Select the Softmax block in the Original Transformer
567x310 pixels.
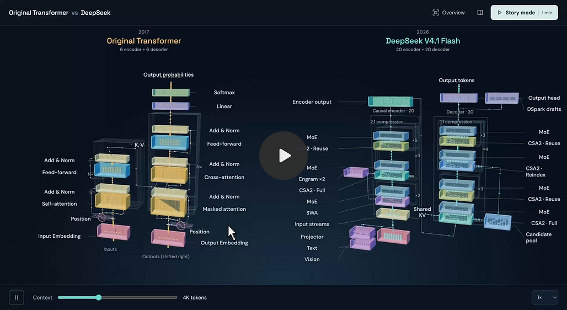[171, 93]
